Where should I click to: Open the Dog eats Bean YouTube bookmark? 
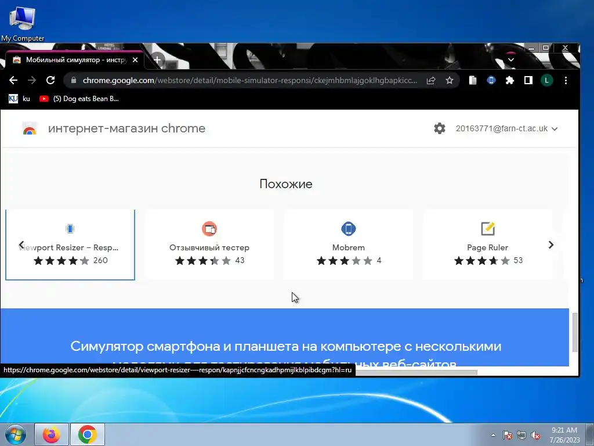[79, 99]
